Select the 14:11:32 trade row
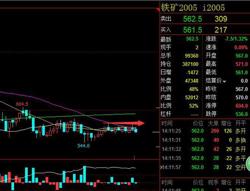This screenshot has height=191, width=250. pos(204,149)
